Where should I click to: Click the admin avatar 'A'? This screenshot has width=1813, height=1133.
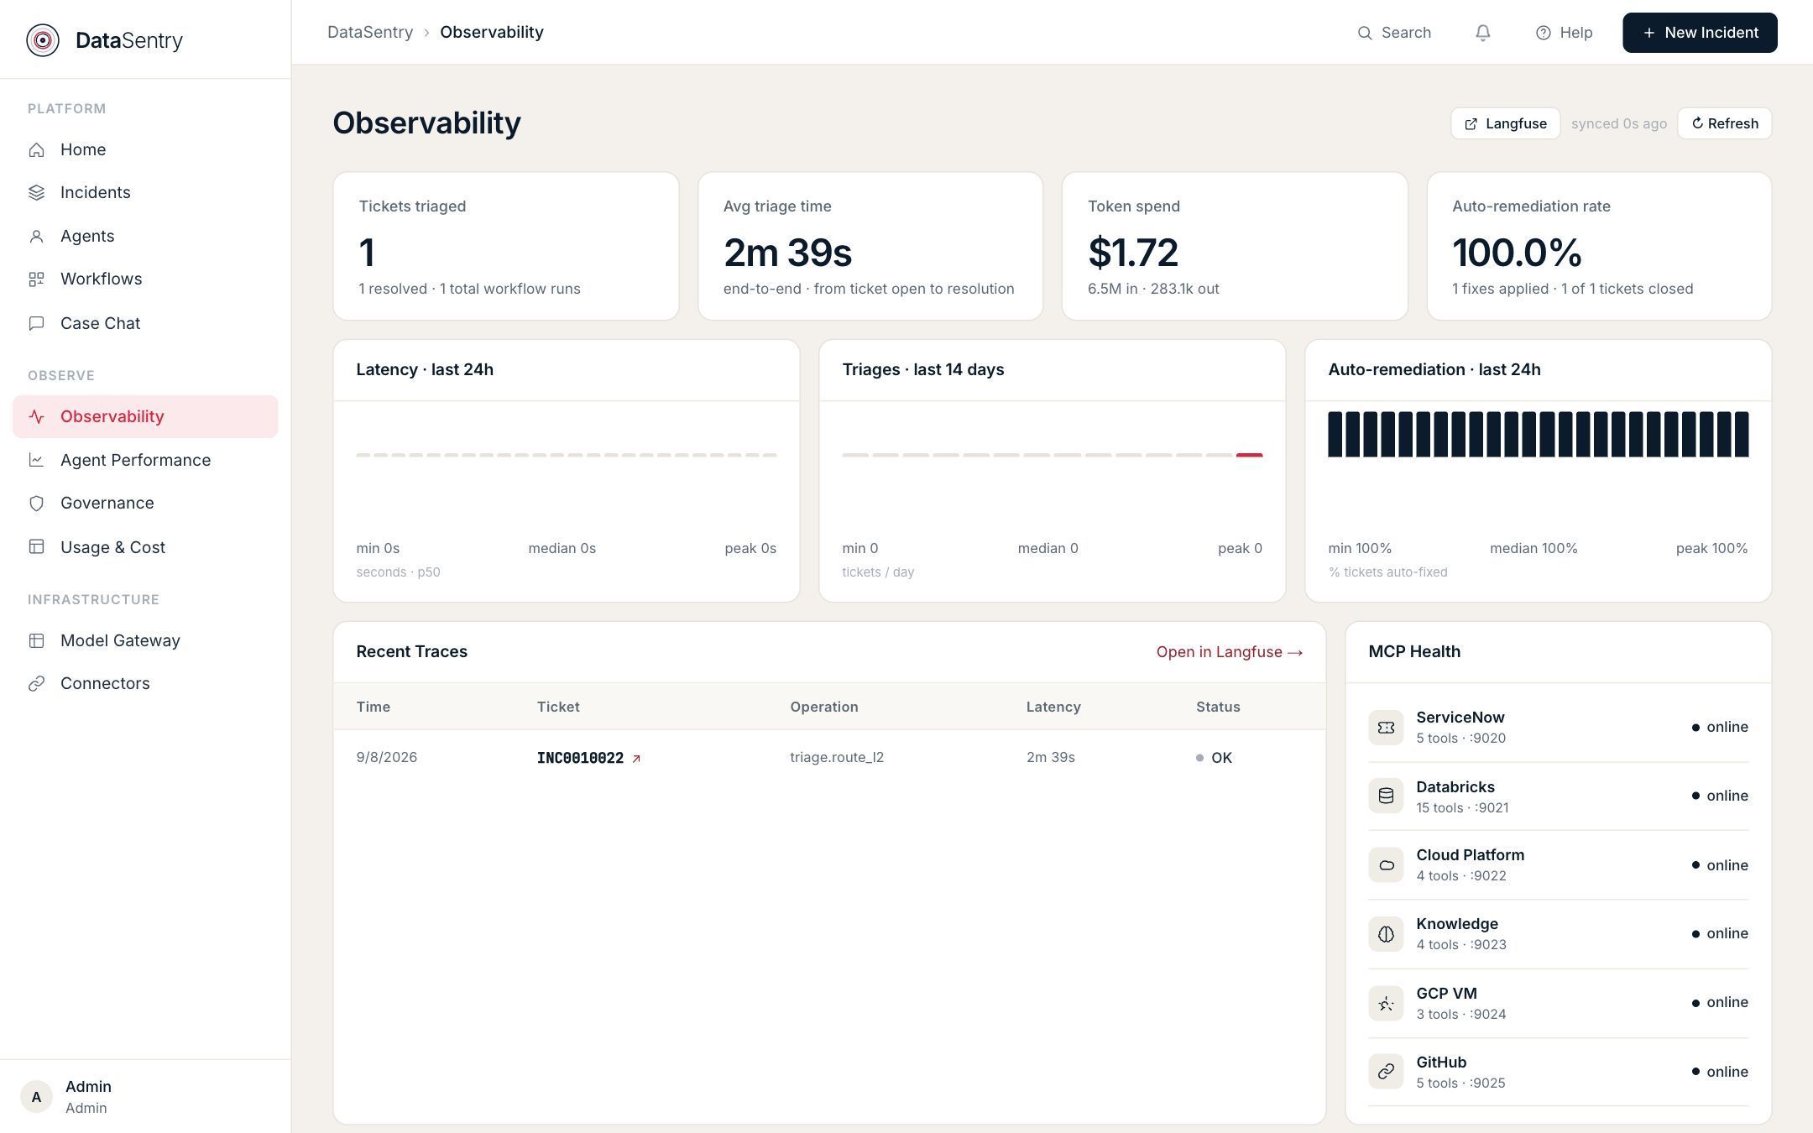36,1097
